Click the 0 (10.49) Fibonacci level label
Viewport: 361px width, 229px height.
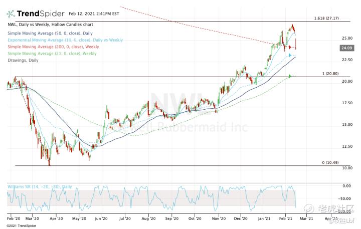(x=330, y=162)
